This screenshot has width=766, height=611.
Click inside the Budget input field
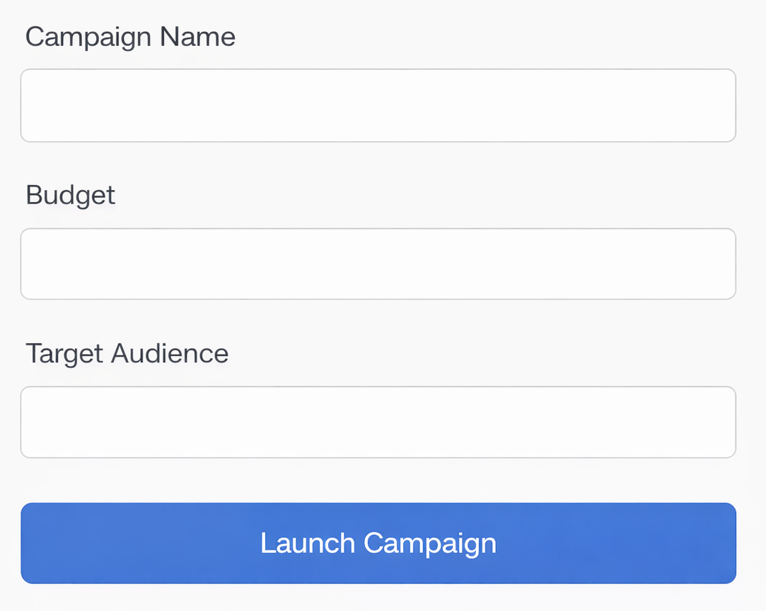(x=378, y=263)
